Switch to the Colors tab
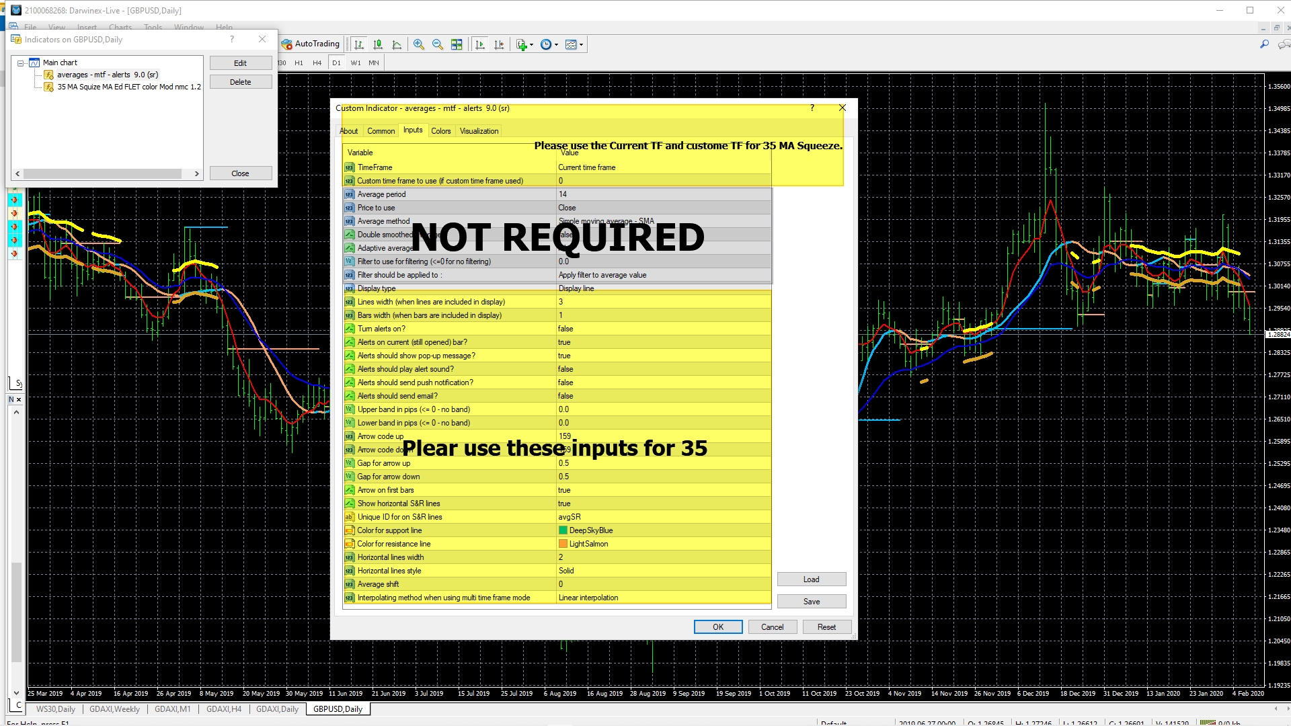 (x=441, y=131)
